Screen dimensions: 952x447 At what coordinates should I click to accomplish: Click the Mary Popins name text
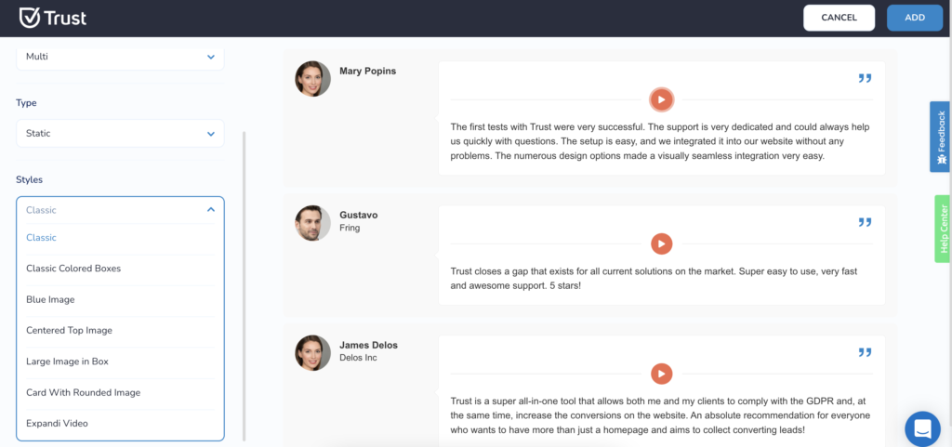(367, 71)
